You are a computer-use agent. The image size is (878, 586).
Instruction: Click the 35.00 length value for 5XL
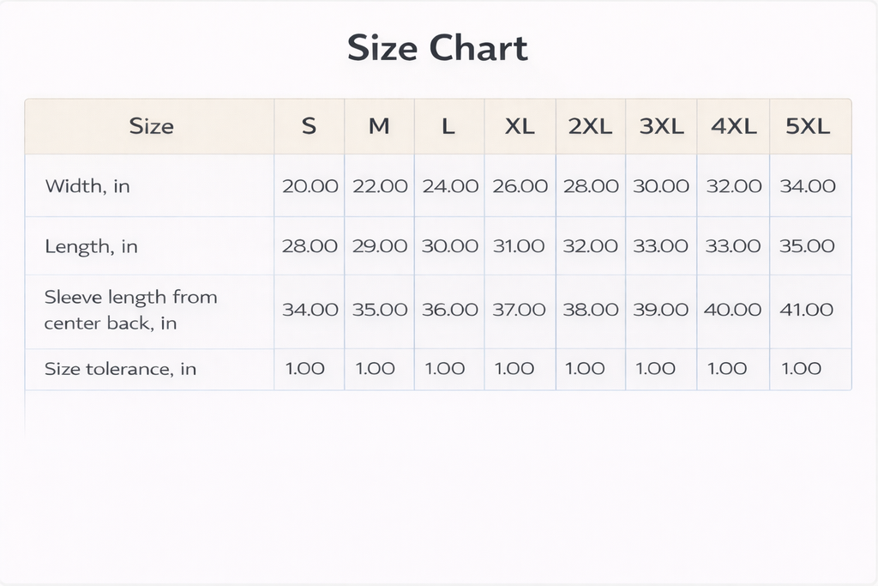808,246
